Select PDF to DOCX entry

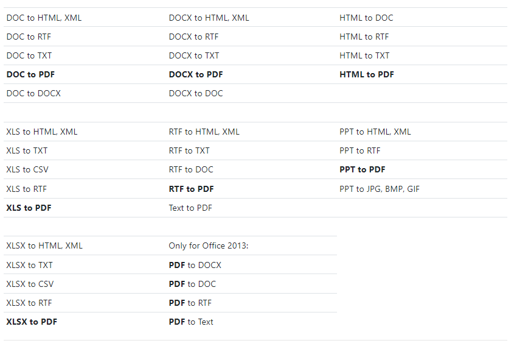(195, 265)
